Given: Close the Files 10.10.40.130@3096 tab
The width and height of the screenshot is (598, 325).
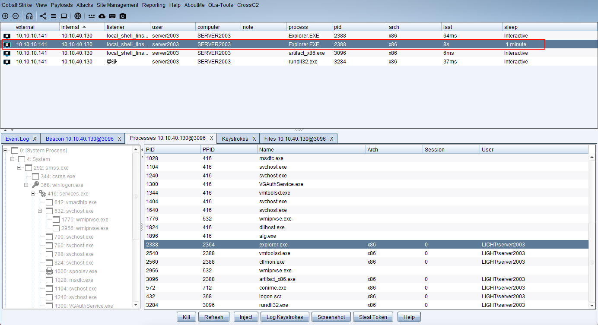Looking at the screenshot, I should click(331, 139).
